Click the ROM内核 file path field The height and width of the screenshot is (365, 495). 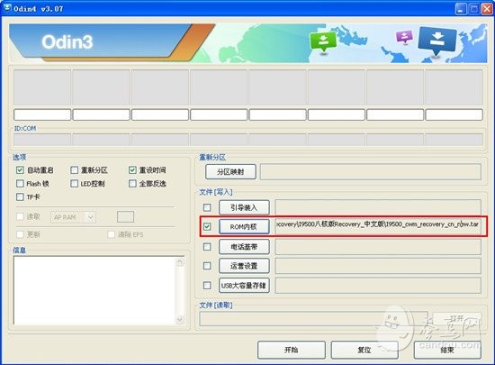coord(378,226)
